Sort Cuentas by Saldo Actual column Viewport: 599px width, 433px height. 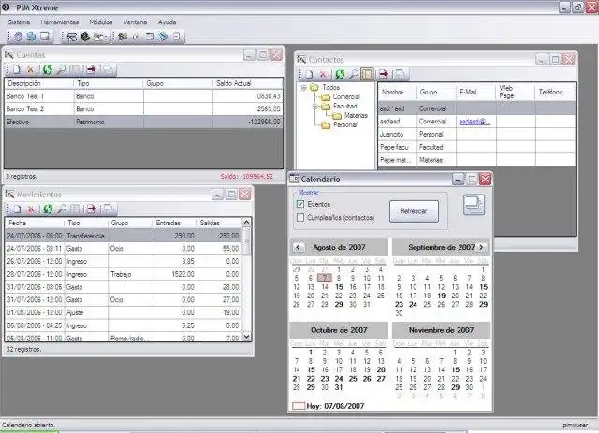247,83
